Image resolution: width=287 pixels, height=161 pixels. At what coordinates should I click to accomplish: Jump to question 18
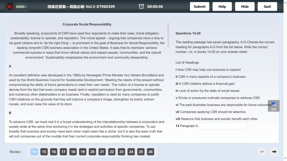tap(73, 152)
